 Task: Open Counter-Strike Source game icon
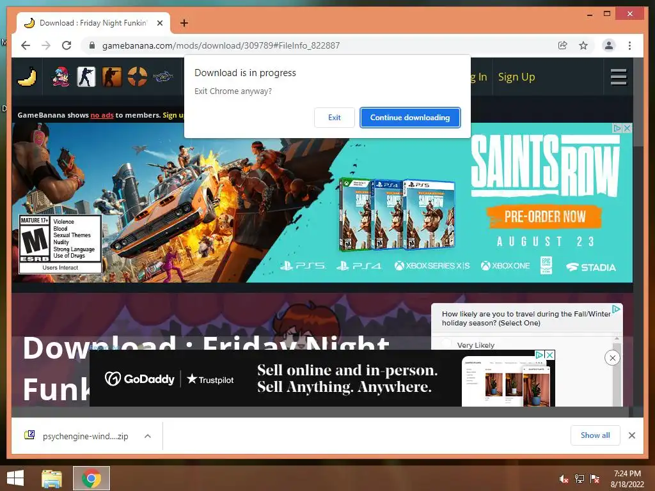click(x=111, y=77)
